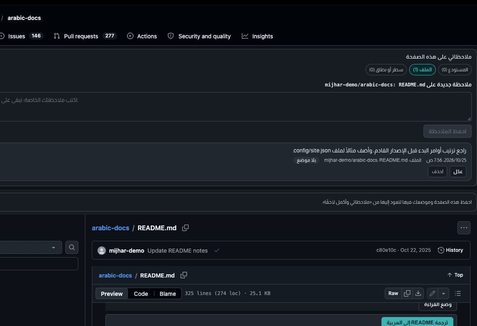
Task: Copy raw file contents icon
Action: point(407,293)
